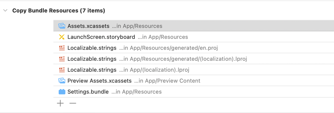334x113 pixels.
Task: Add a resource with the plus button
Action: coord(60,103)
